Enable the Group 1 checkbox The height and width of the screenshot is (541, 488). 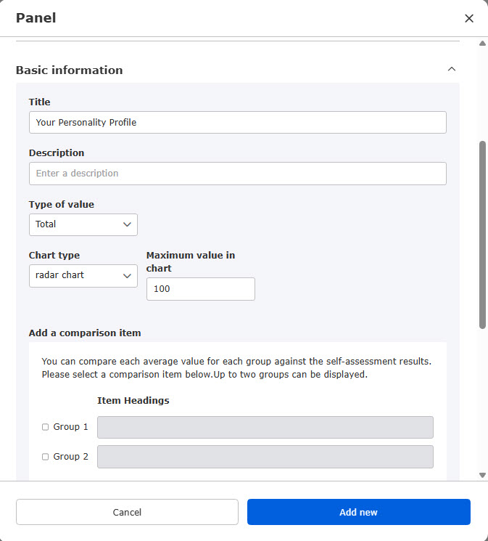[x=45, y=427]
